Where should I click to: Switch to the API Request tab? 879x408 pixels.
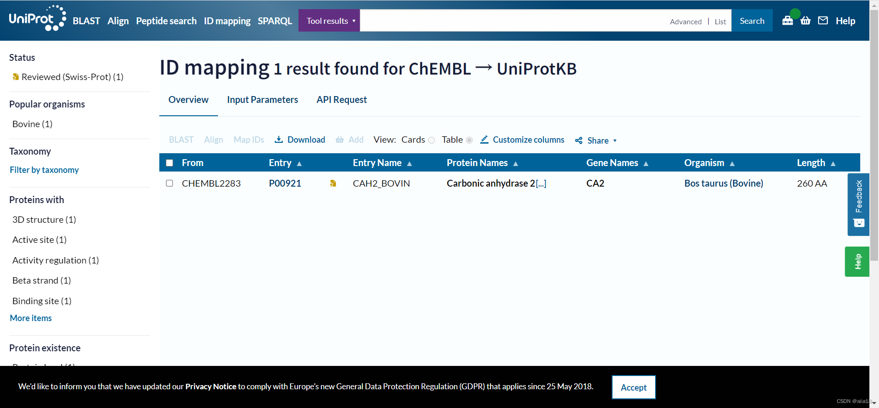click(x=342, y=100)
